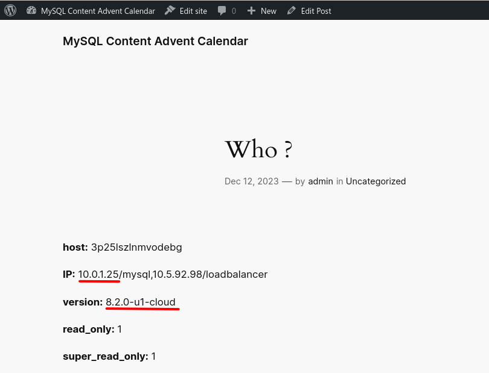
Task: Visit the admin author link
Action: click(321, 181)
